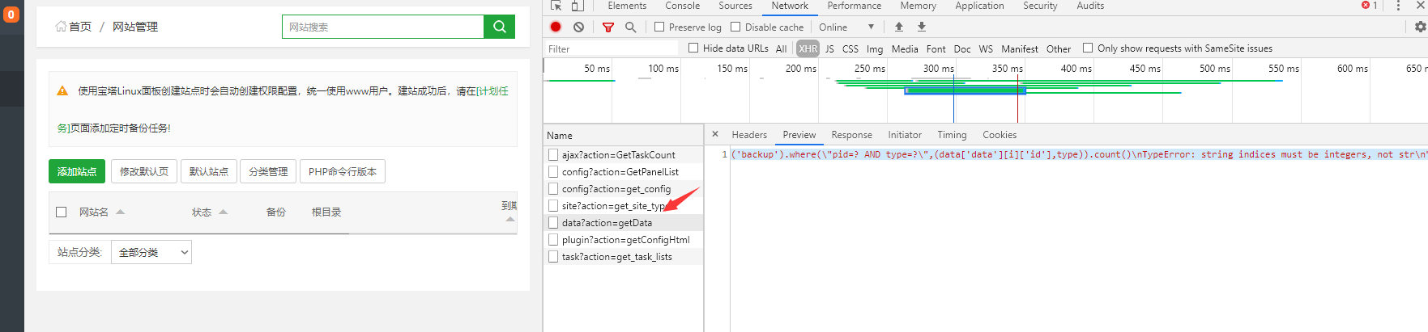Click the green 添加站点 button
Viewport: 1428px width, 332px height.
tap(77, 171)
